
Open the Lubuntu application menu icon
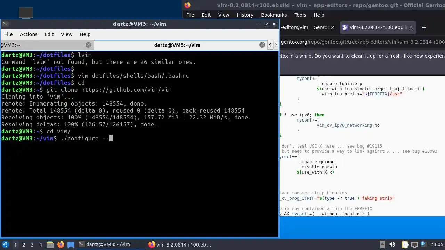coord(5,244)
